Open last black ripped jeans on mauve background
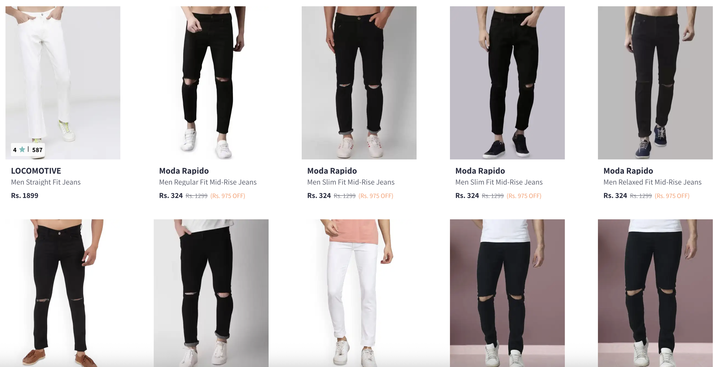The width and height of the screenshot is (715, 367). coord(655,293)
